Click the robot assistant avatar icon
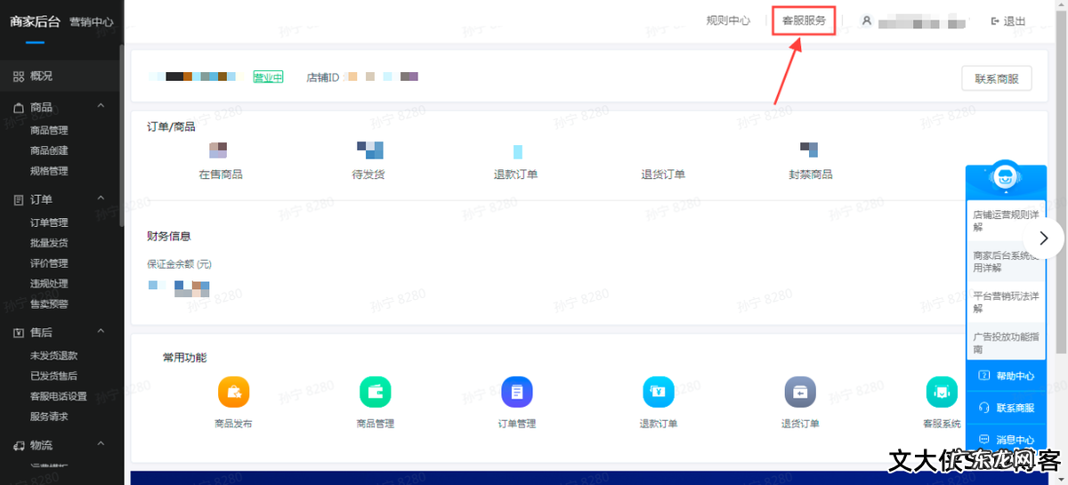Viewport: 1068px width, 485px height. [1006, 176]
